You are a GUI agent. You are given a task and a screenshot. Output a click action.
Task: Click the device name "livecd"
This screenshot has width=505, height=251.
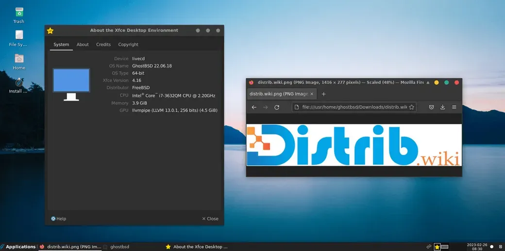click(138, 59)
